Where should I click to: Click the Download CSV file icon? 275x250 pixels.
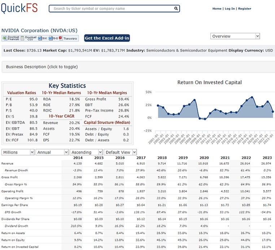(x=22, y=38)
